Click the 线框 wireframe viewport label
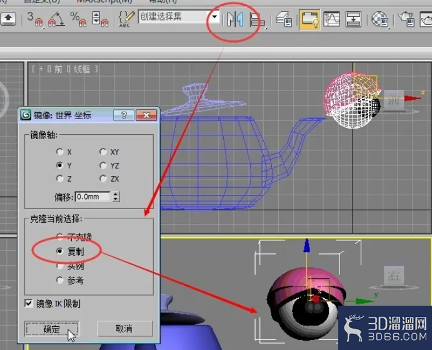432x350 pixels. (82, 69)
